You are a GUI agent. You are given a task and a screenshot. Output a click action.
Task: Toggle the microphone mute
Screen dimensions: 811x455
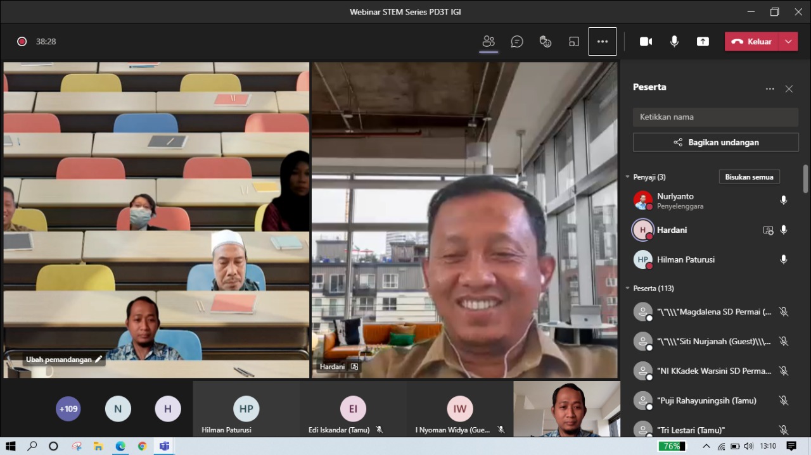pos(674,42)
